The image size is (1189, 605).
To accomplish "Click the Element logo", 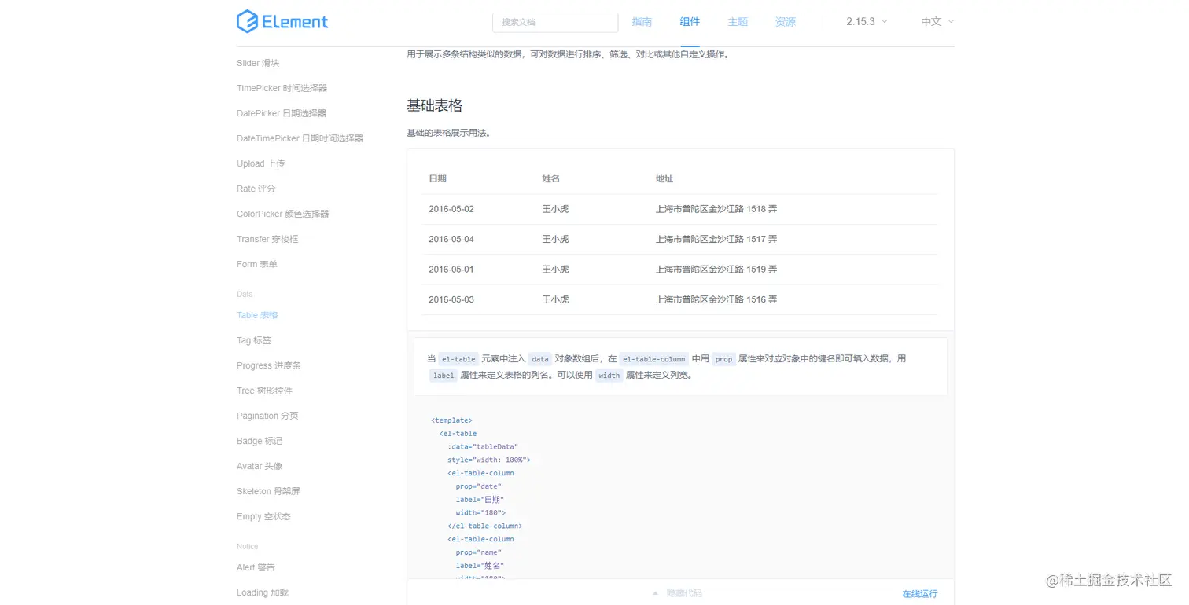I will click(282, 21).
